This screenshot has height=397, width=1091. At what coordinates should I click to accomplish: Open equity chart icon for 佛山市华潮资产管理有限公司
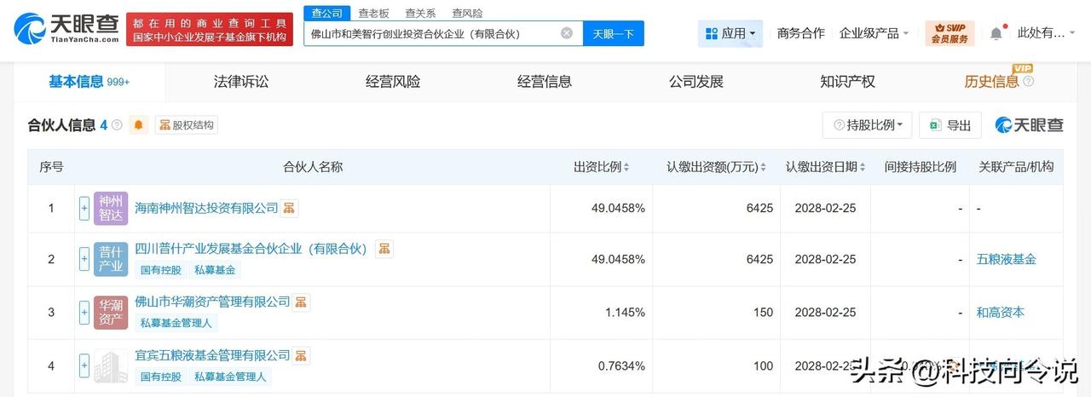(x=301, y=302)
